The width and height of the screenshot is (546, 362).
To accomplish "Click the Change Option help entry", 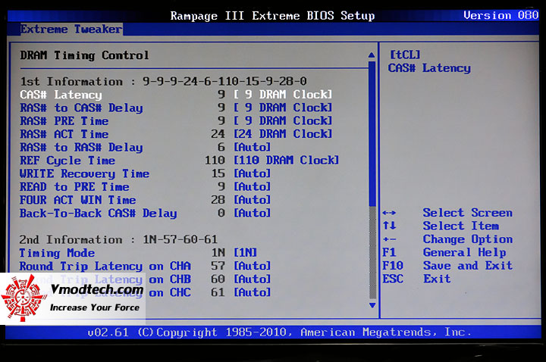I will point(468,239).
